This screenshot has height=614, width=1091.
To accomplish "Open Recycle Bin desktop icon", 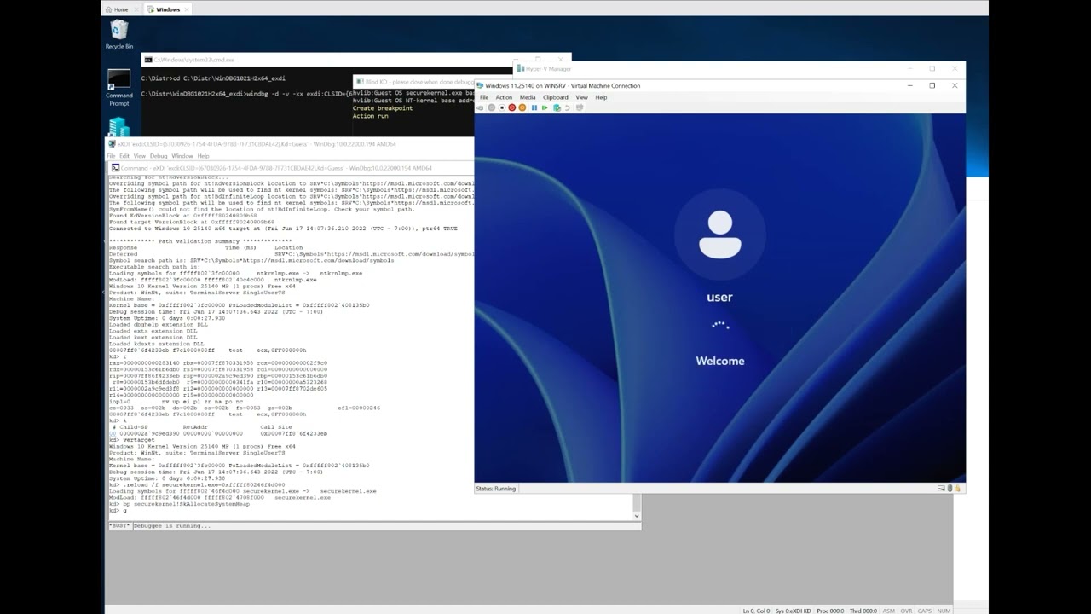I will pyautogui.click(x=118, y=34).
